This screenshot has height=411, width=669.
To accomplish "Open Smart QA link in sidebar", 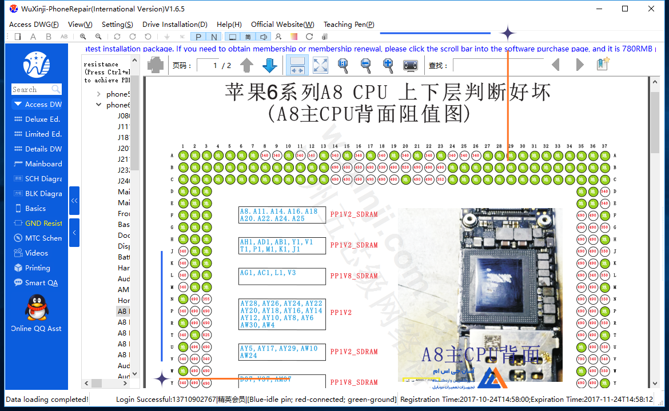I will [x=36, y=282].
